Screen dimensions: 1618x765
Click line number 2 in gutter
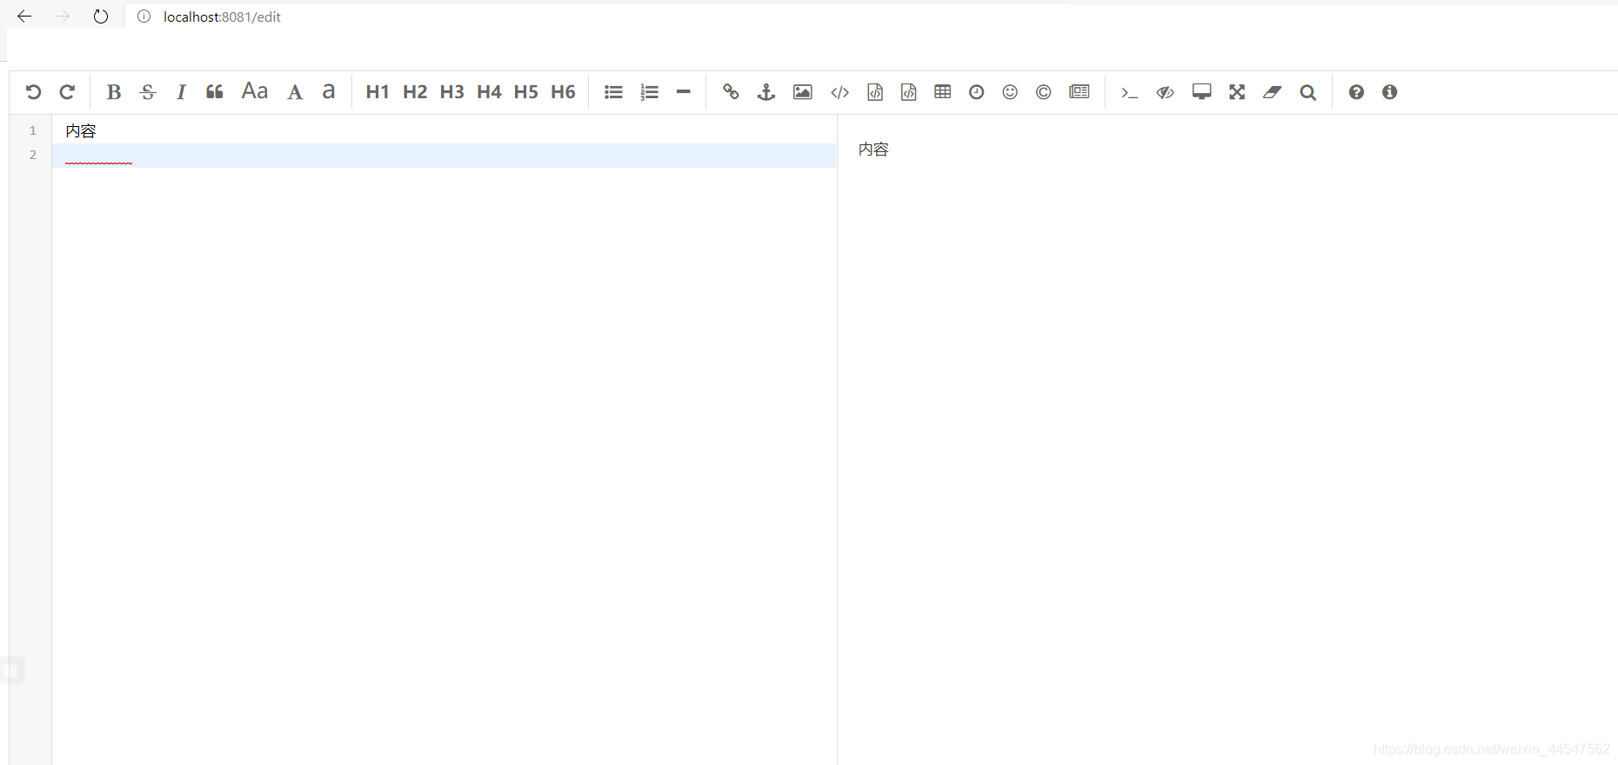pyautogui.click(x=33, y=155)
